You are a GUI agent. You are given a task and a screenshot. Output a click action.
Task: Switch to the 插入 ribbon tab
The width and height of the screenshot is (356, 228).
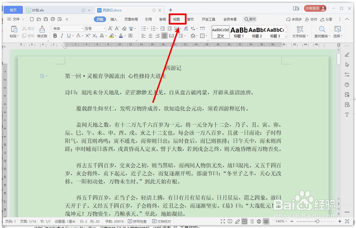point(114,19)
